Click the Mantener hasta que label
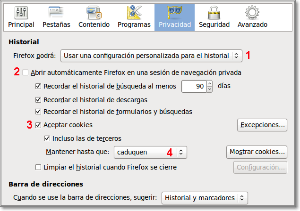Screen dimensions: 300x211 tap(77, 152)
